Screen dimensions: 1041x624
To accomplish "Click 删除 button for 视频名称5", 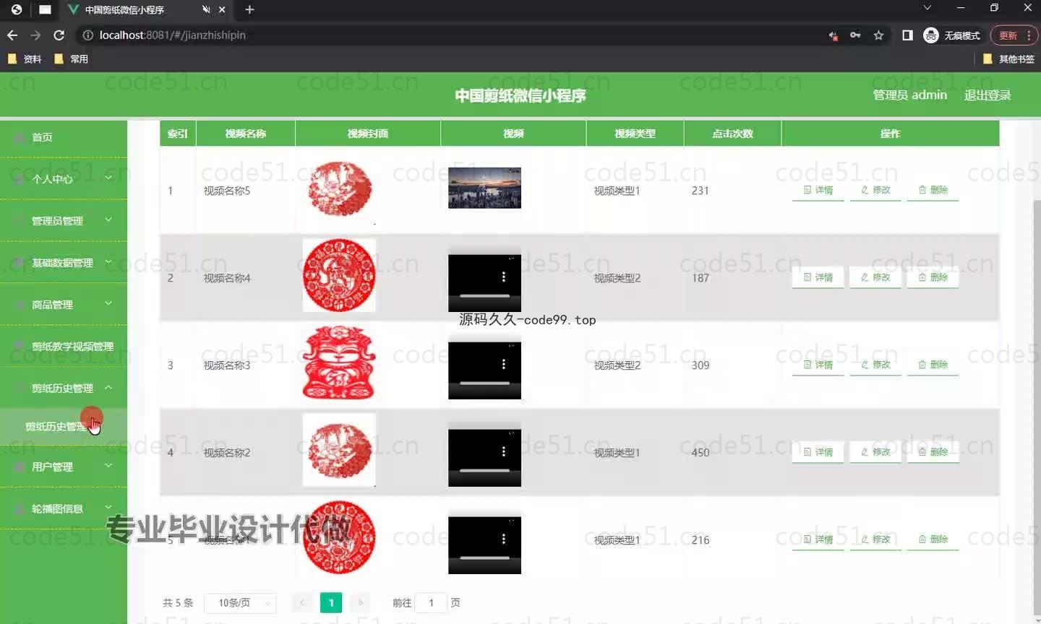I will (933, 190).
